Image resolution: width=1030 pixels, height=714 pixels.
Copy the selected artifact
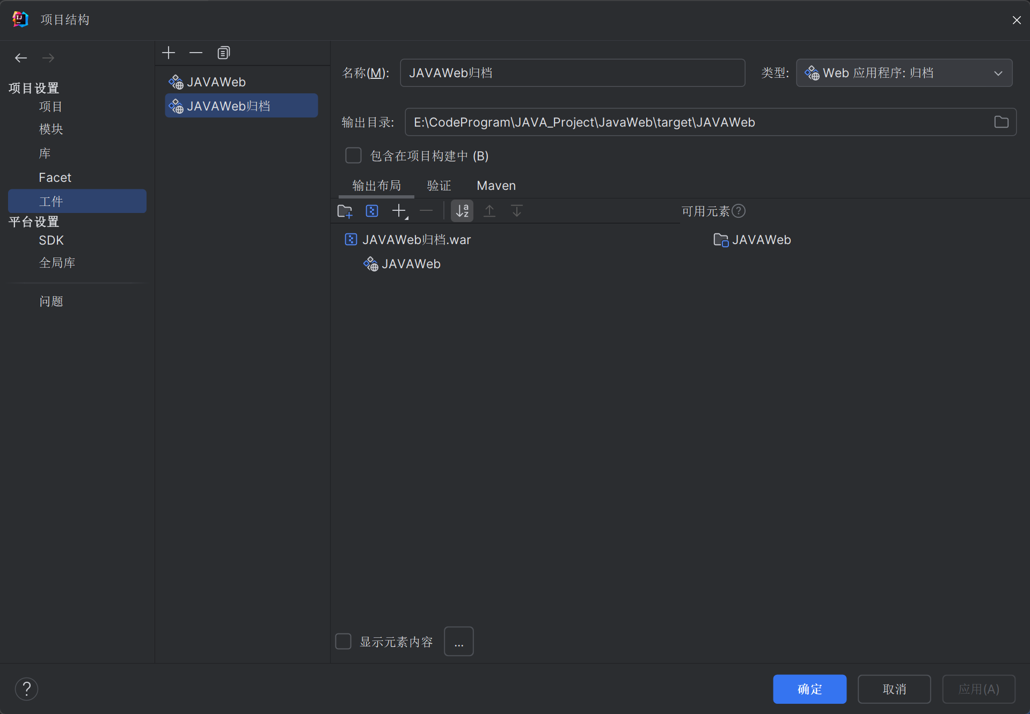[x=223, y=53]
